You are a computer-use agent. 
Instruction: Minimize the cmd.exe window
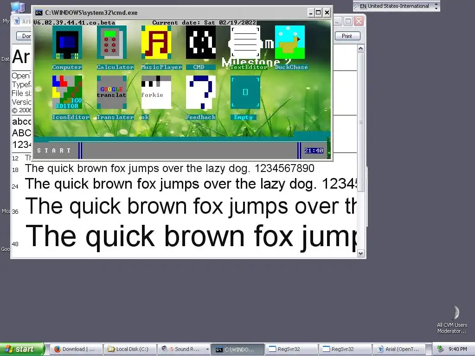[311, 13]
